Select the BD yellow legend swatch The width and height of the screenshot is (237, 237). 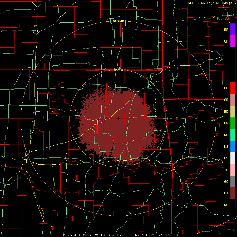point(233,112)
